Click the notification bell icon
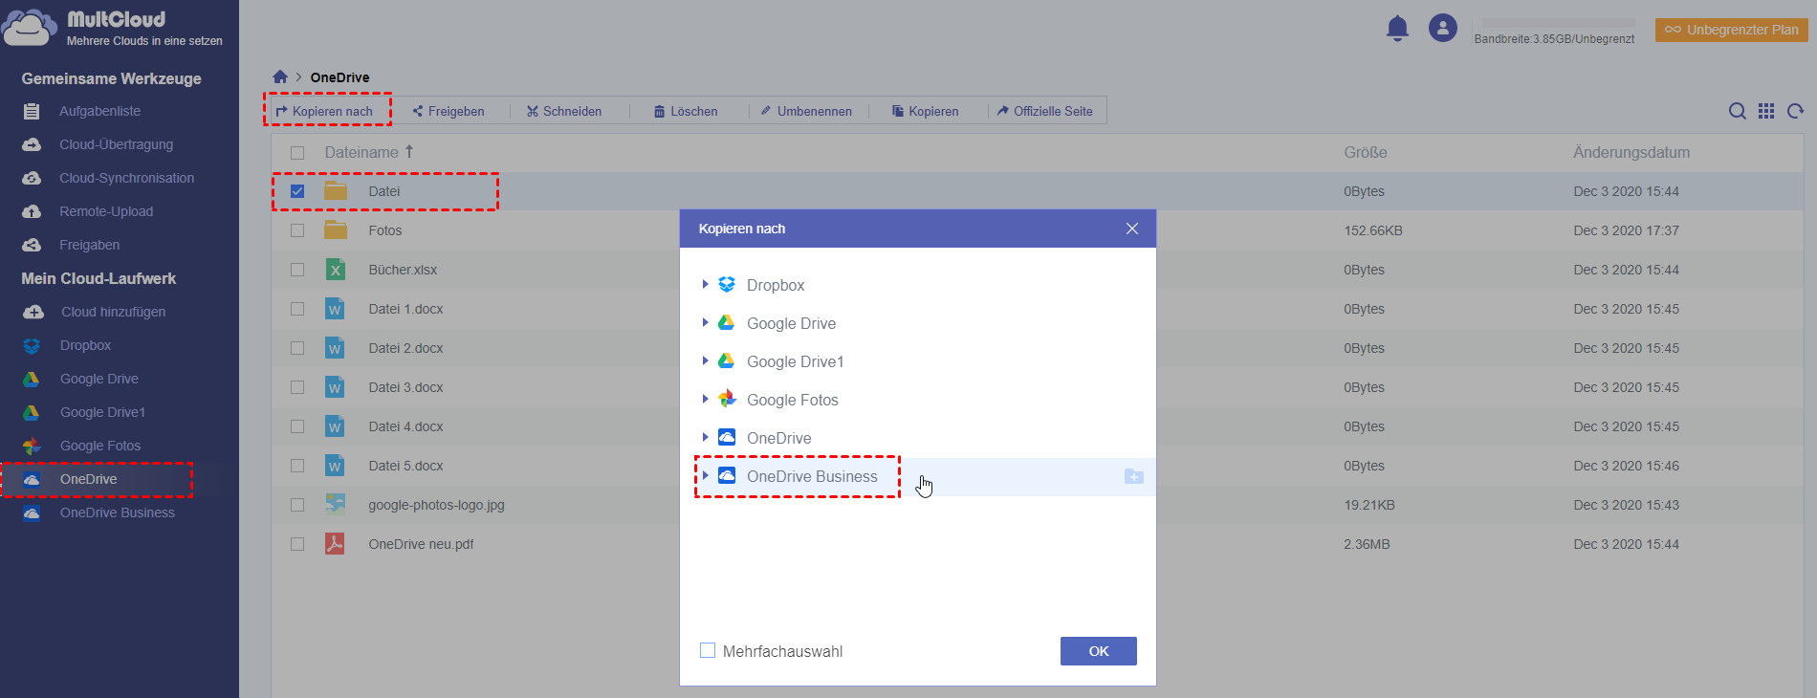The height and width of the screenshot is (698, 1817). pyautogui.click(x=1397, y=28)
